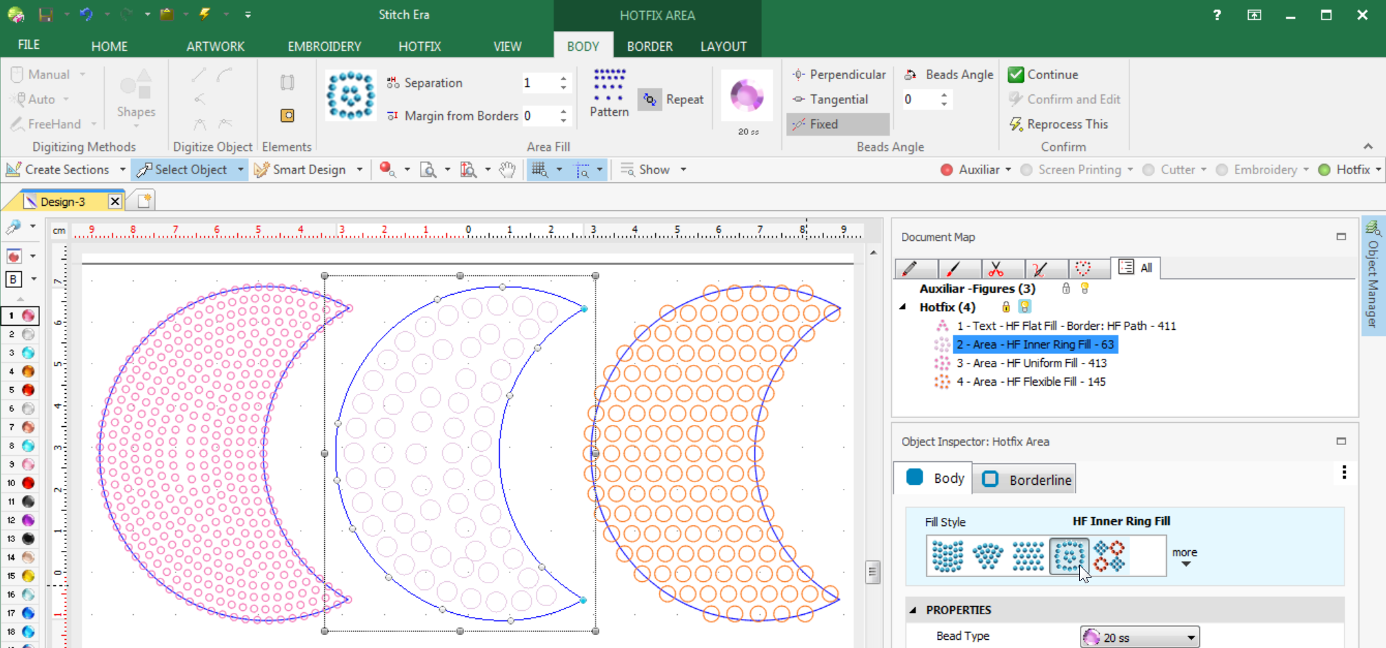Click the 20 ss bead preview icon
This screenshot has height=648, width=1386.
tap(747, 96)
